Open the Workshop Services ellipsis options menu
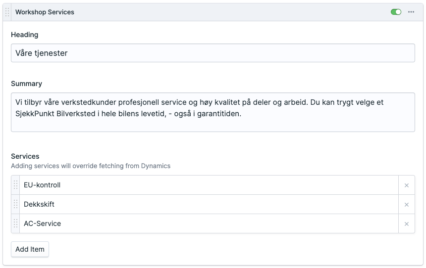426x268 pixels. coord(411,12)
